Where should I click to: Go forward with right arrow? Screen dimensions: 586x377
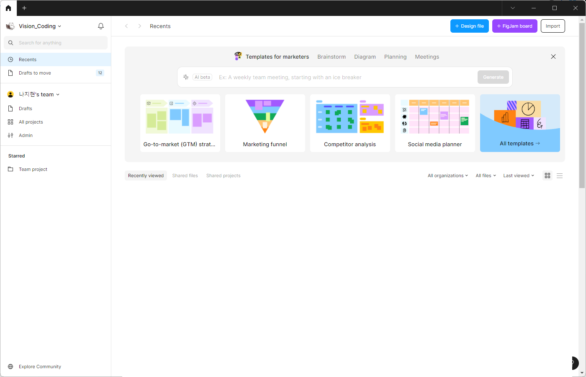pos(139,26)
